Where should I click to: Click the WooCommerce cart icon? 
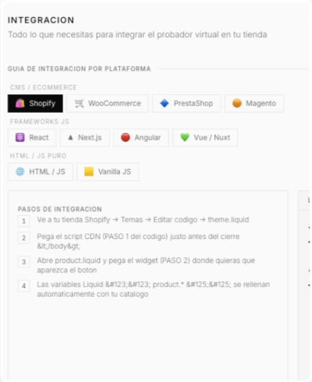pyautogui.click(x=79, y=103)
